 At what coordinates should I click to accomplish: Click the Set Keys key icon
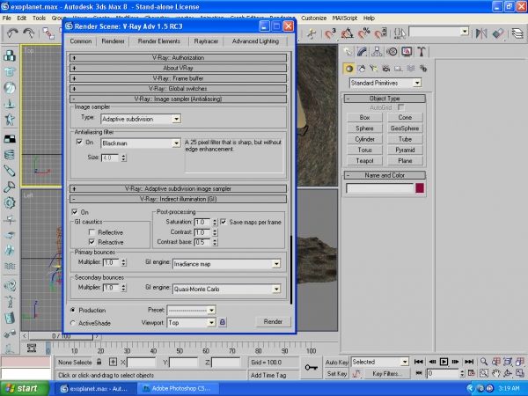[311, 367]
